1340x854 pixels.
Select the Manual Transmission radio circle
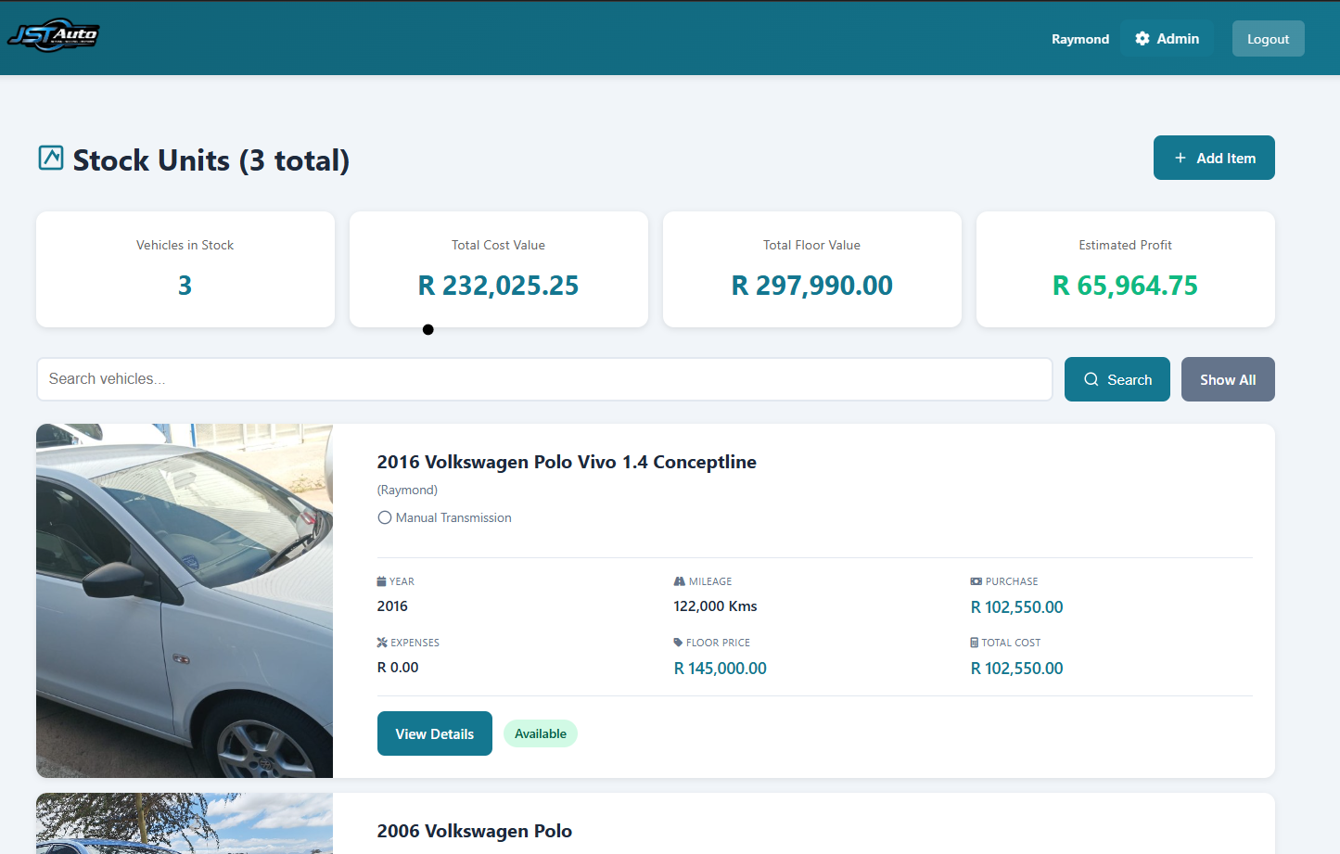click(x=384, y=517)
